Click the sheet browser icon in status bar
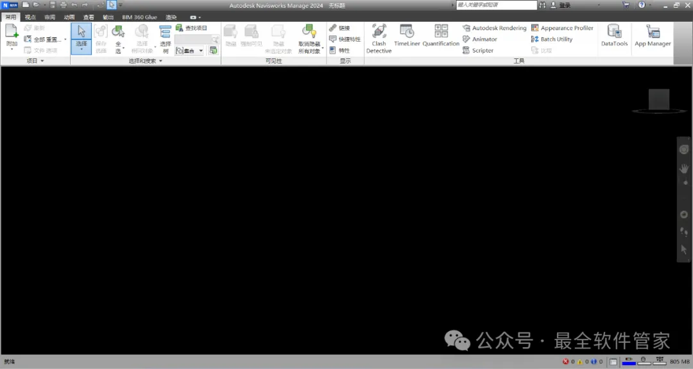 pos(613,361)
